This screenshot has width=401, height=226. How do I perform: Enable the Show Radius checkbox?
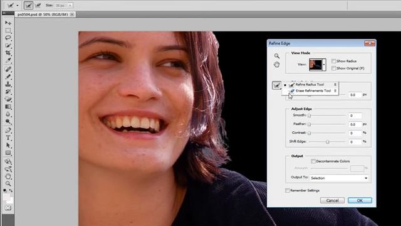pos(334,61)
